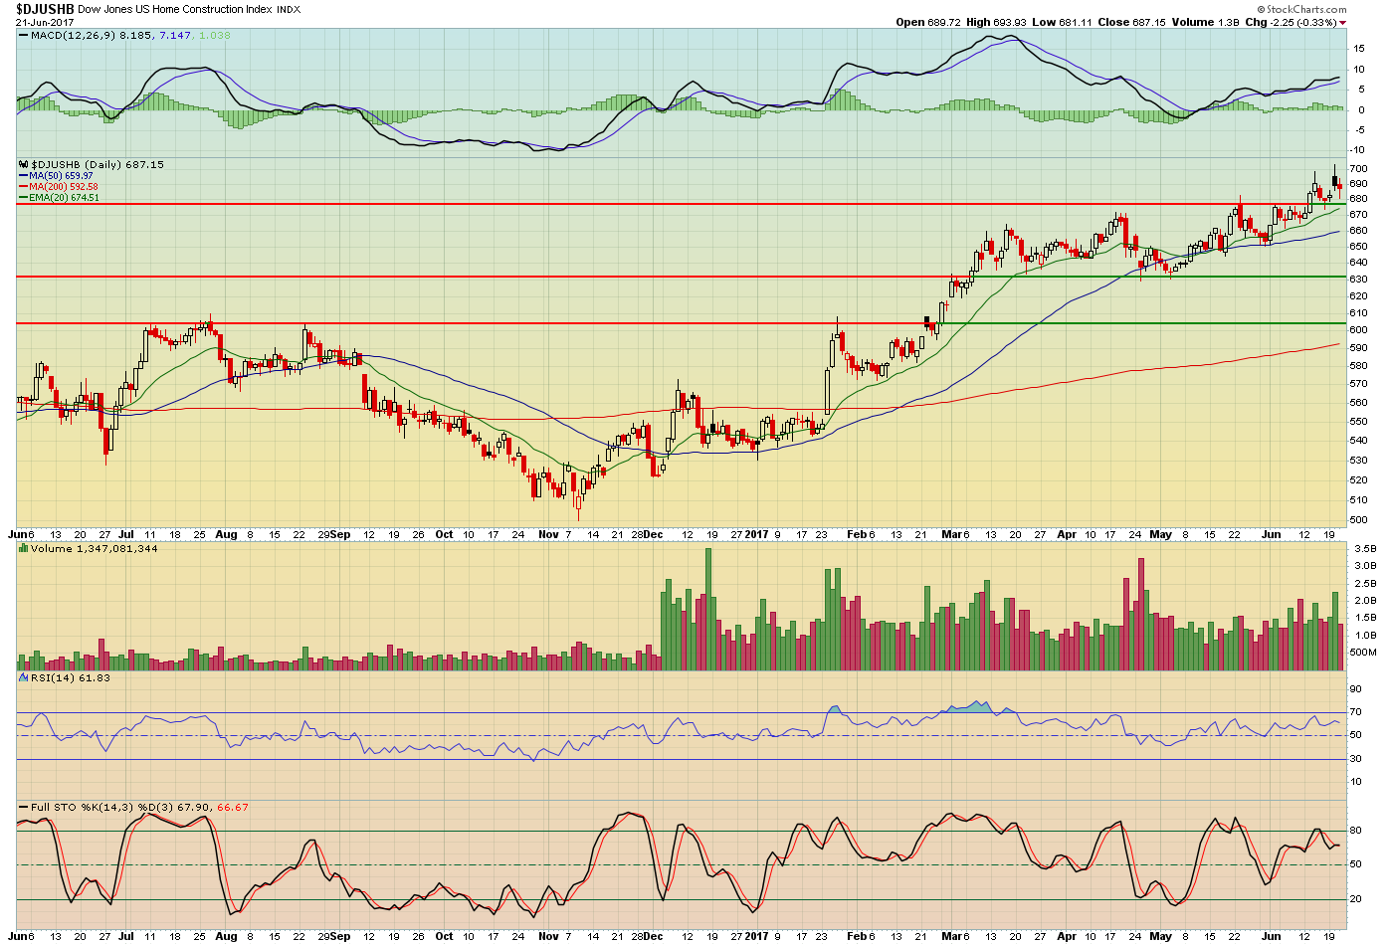Click the Mar label under the price chart
Image resolution: width=1393 pixels, height=945 pixels.
(x=952, y=534)
